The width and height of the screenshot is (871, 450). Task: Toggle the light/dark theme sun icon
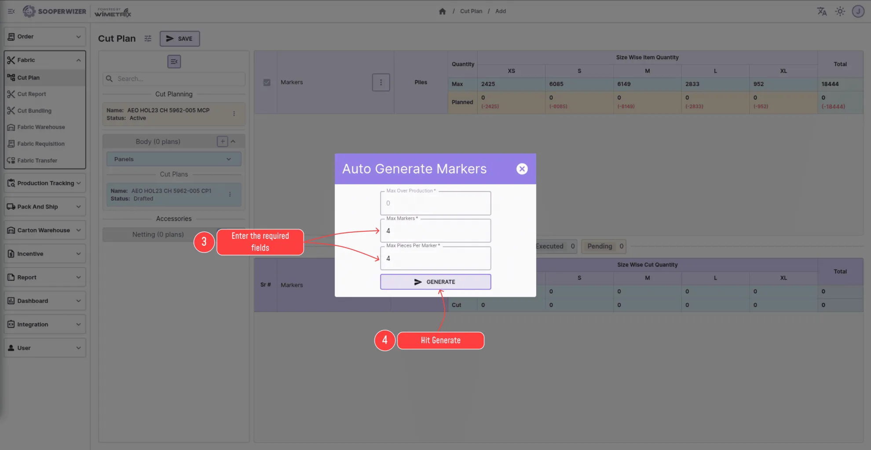(x=840, y=11)
